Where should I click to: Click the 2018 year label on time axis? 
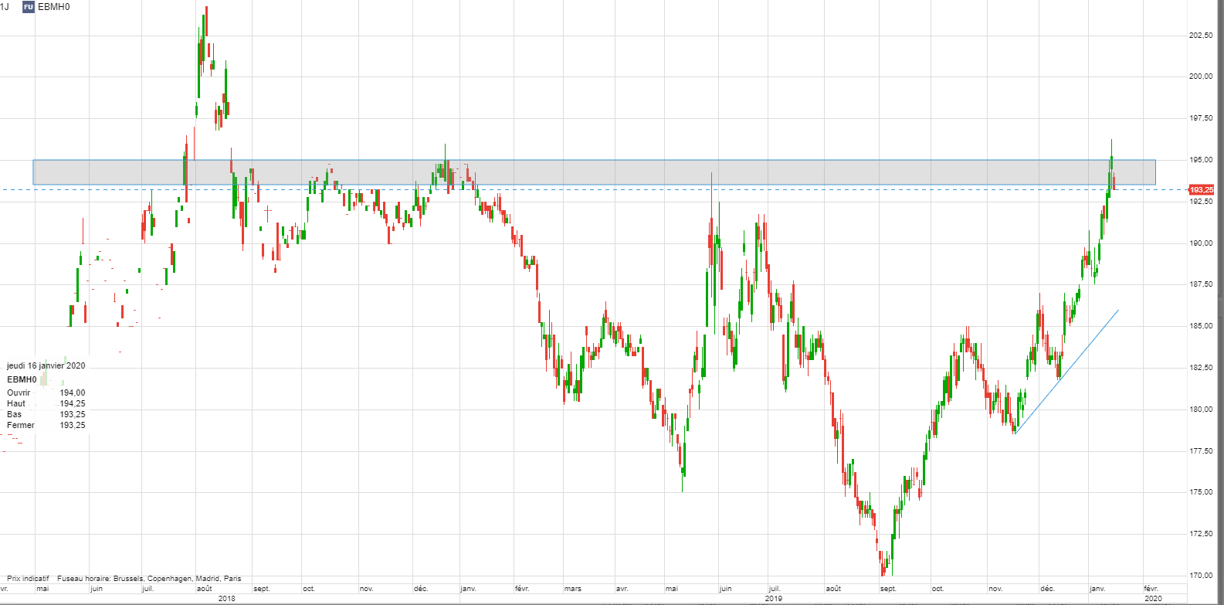[227, 599]
